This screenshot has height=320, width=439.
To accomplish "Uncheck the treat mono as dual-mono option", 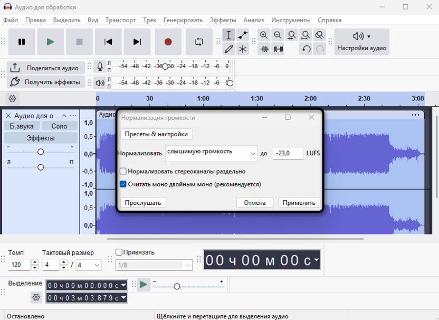I will coord(123,184).
